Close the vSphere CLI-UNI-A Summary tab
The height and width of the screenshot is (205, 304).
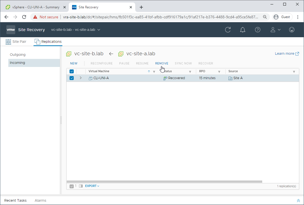pyautogui.click(x=65, y=7)
